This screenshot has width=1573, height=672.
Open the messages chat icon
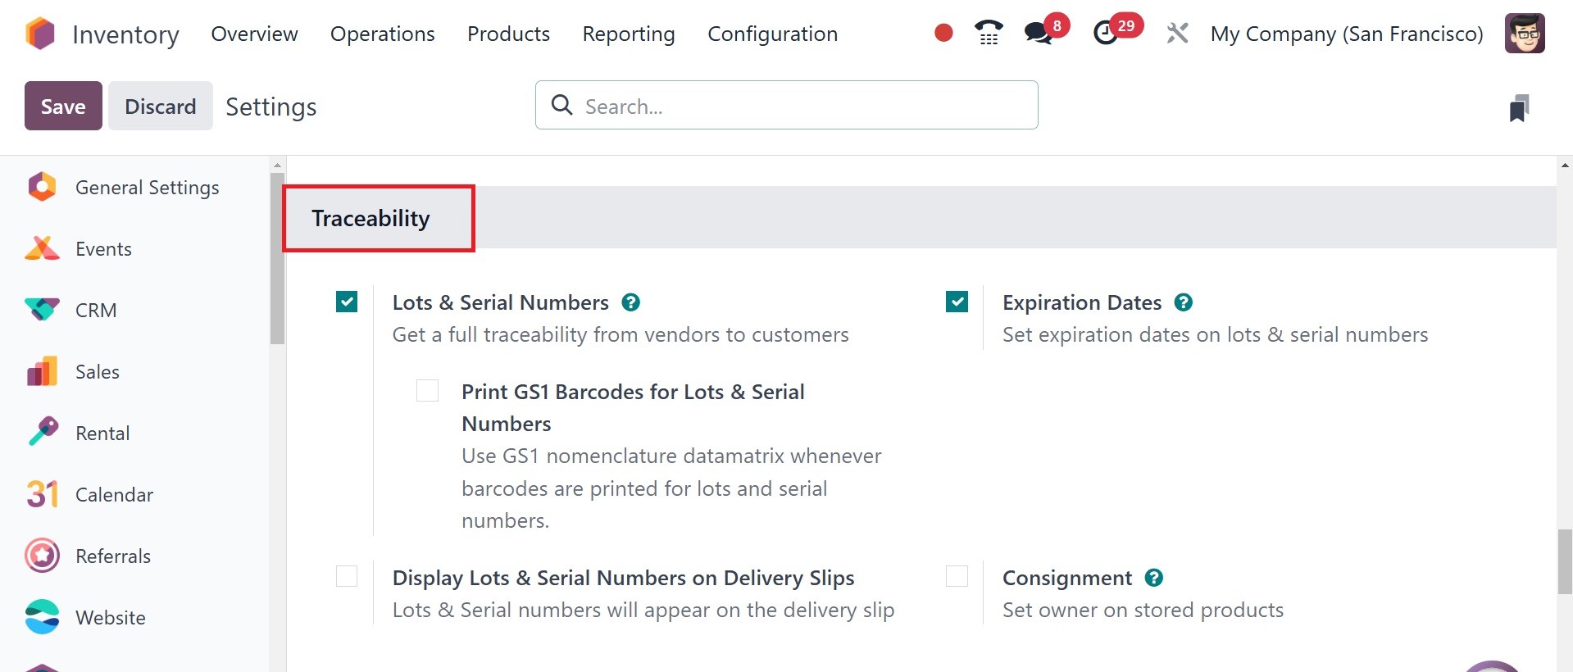(1038, 33)
